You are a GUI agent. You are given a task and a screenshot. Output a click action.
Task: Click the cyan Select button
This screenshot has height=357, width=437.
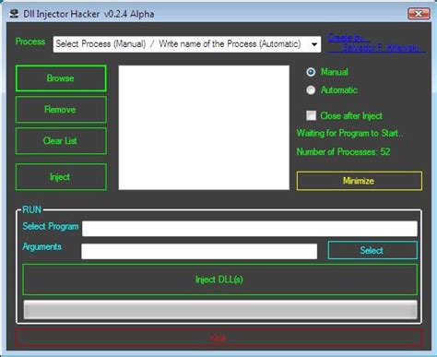click(372, 250)
